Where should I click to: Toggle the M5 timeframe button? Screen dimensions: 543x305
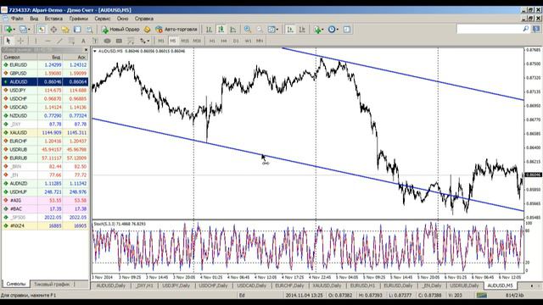point(173,41)
